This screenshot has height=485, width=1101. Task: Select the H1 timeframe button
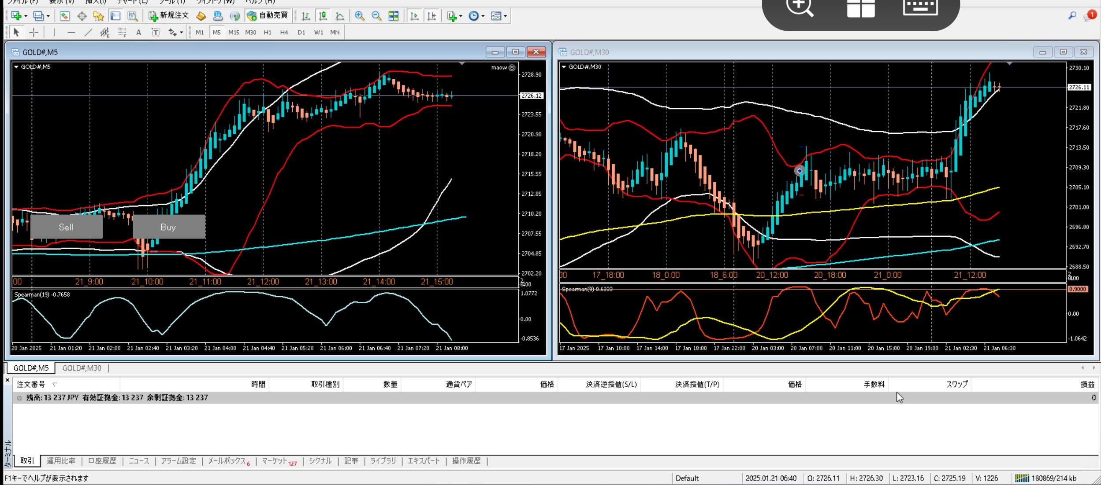pyautogui.click(x=268, y=32)
